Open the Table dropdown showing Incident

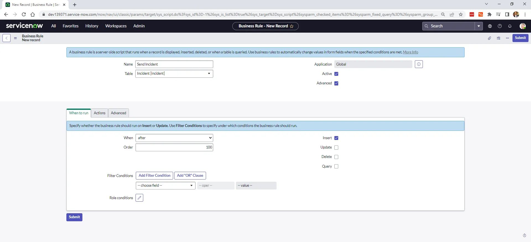coord(174,74)
